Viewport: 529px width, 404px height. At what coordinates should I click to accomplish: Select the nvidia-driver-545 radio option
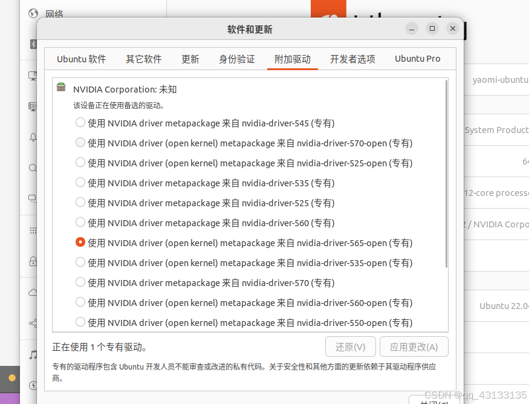point(80,122)
